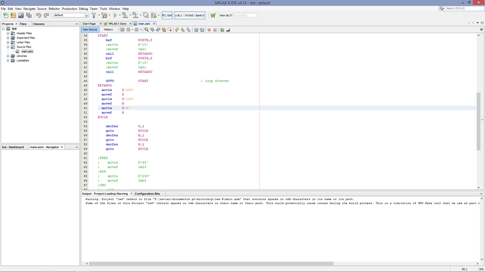This screenshot has height=272, width=485.
Task: Switch to the MPLAB X Store tab
Action: [x=118, y=24]
